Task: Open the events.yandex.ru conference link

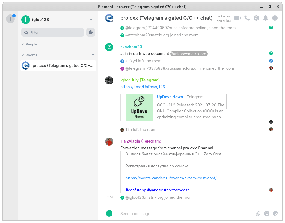Action: click(171, 178)
